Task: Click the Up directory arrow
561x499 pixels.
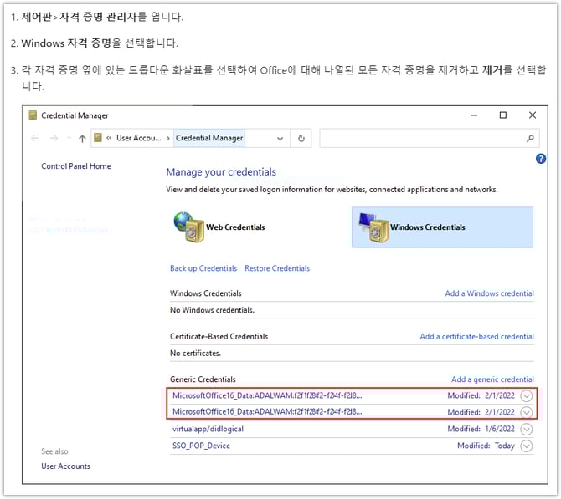Action: click(x=81, y=139)
